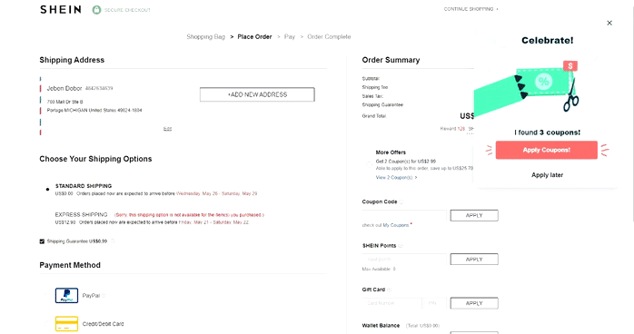This screenshot has width=634, height=334.
Task: Click help icon beside SHEIN Points
Action: [401, 246]
